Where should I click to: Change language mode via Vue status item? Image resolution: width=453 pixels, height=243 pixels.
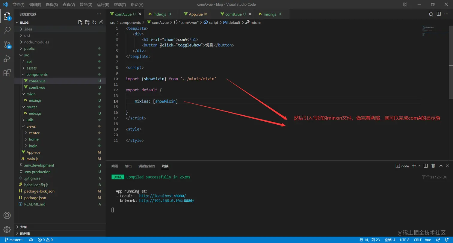pyautogui.click(x=428, y=240)
